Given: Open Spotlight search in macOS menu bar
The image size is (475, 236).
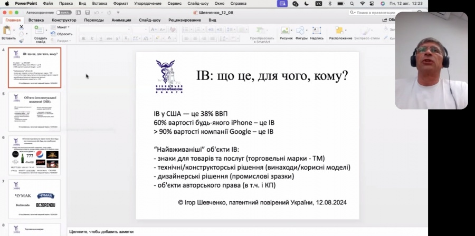Looking at the screenshot, I should 351,4.
